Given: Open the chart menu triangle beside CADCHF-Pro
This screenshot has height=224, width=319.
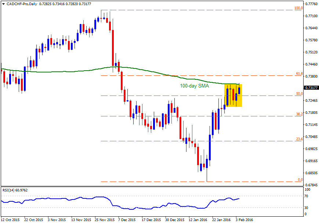Looking at the screenshot, I should (x=4, y=4).
